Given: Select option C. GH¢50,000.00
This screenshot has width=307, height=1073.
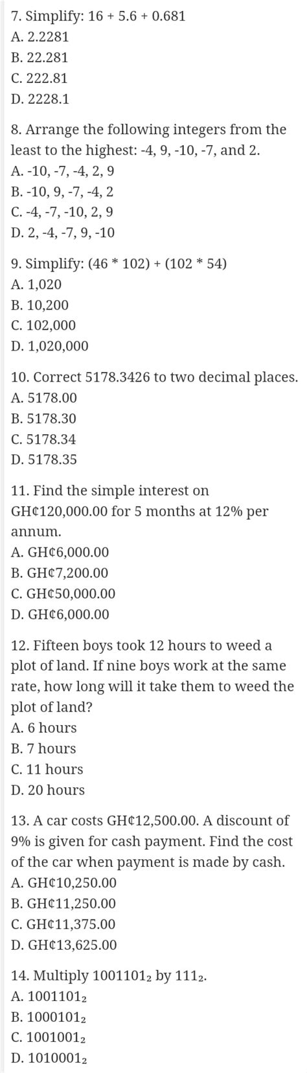Looking at the screenshot, I should [x=63, y=594].
